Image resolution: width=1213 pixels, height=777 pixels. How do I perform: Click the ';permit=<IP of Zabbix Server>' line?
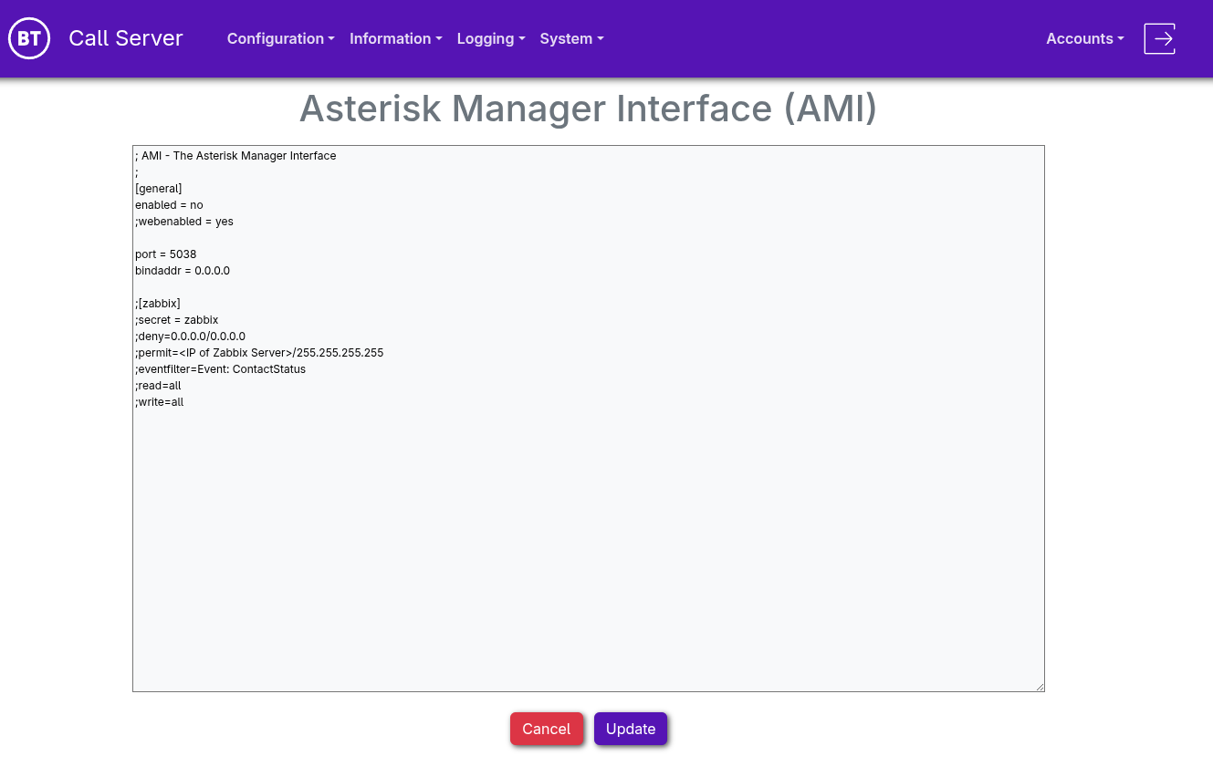click(259, 353)
